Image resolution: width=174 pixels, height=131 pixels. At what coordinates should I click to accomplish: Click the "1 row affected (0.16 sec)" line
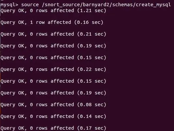tap(52, 22)
